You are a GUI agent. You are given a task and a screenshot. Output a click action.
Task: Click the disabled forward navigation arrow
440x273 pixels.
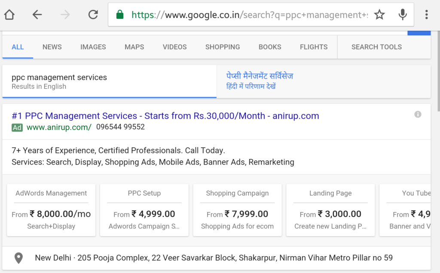tap(65, 14)
